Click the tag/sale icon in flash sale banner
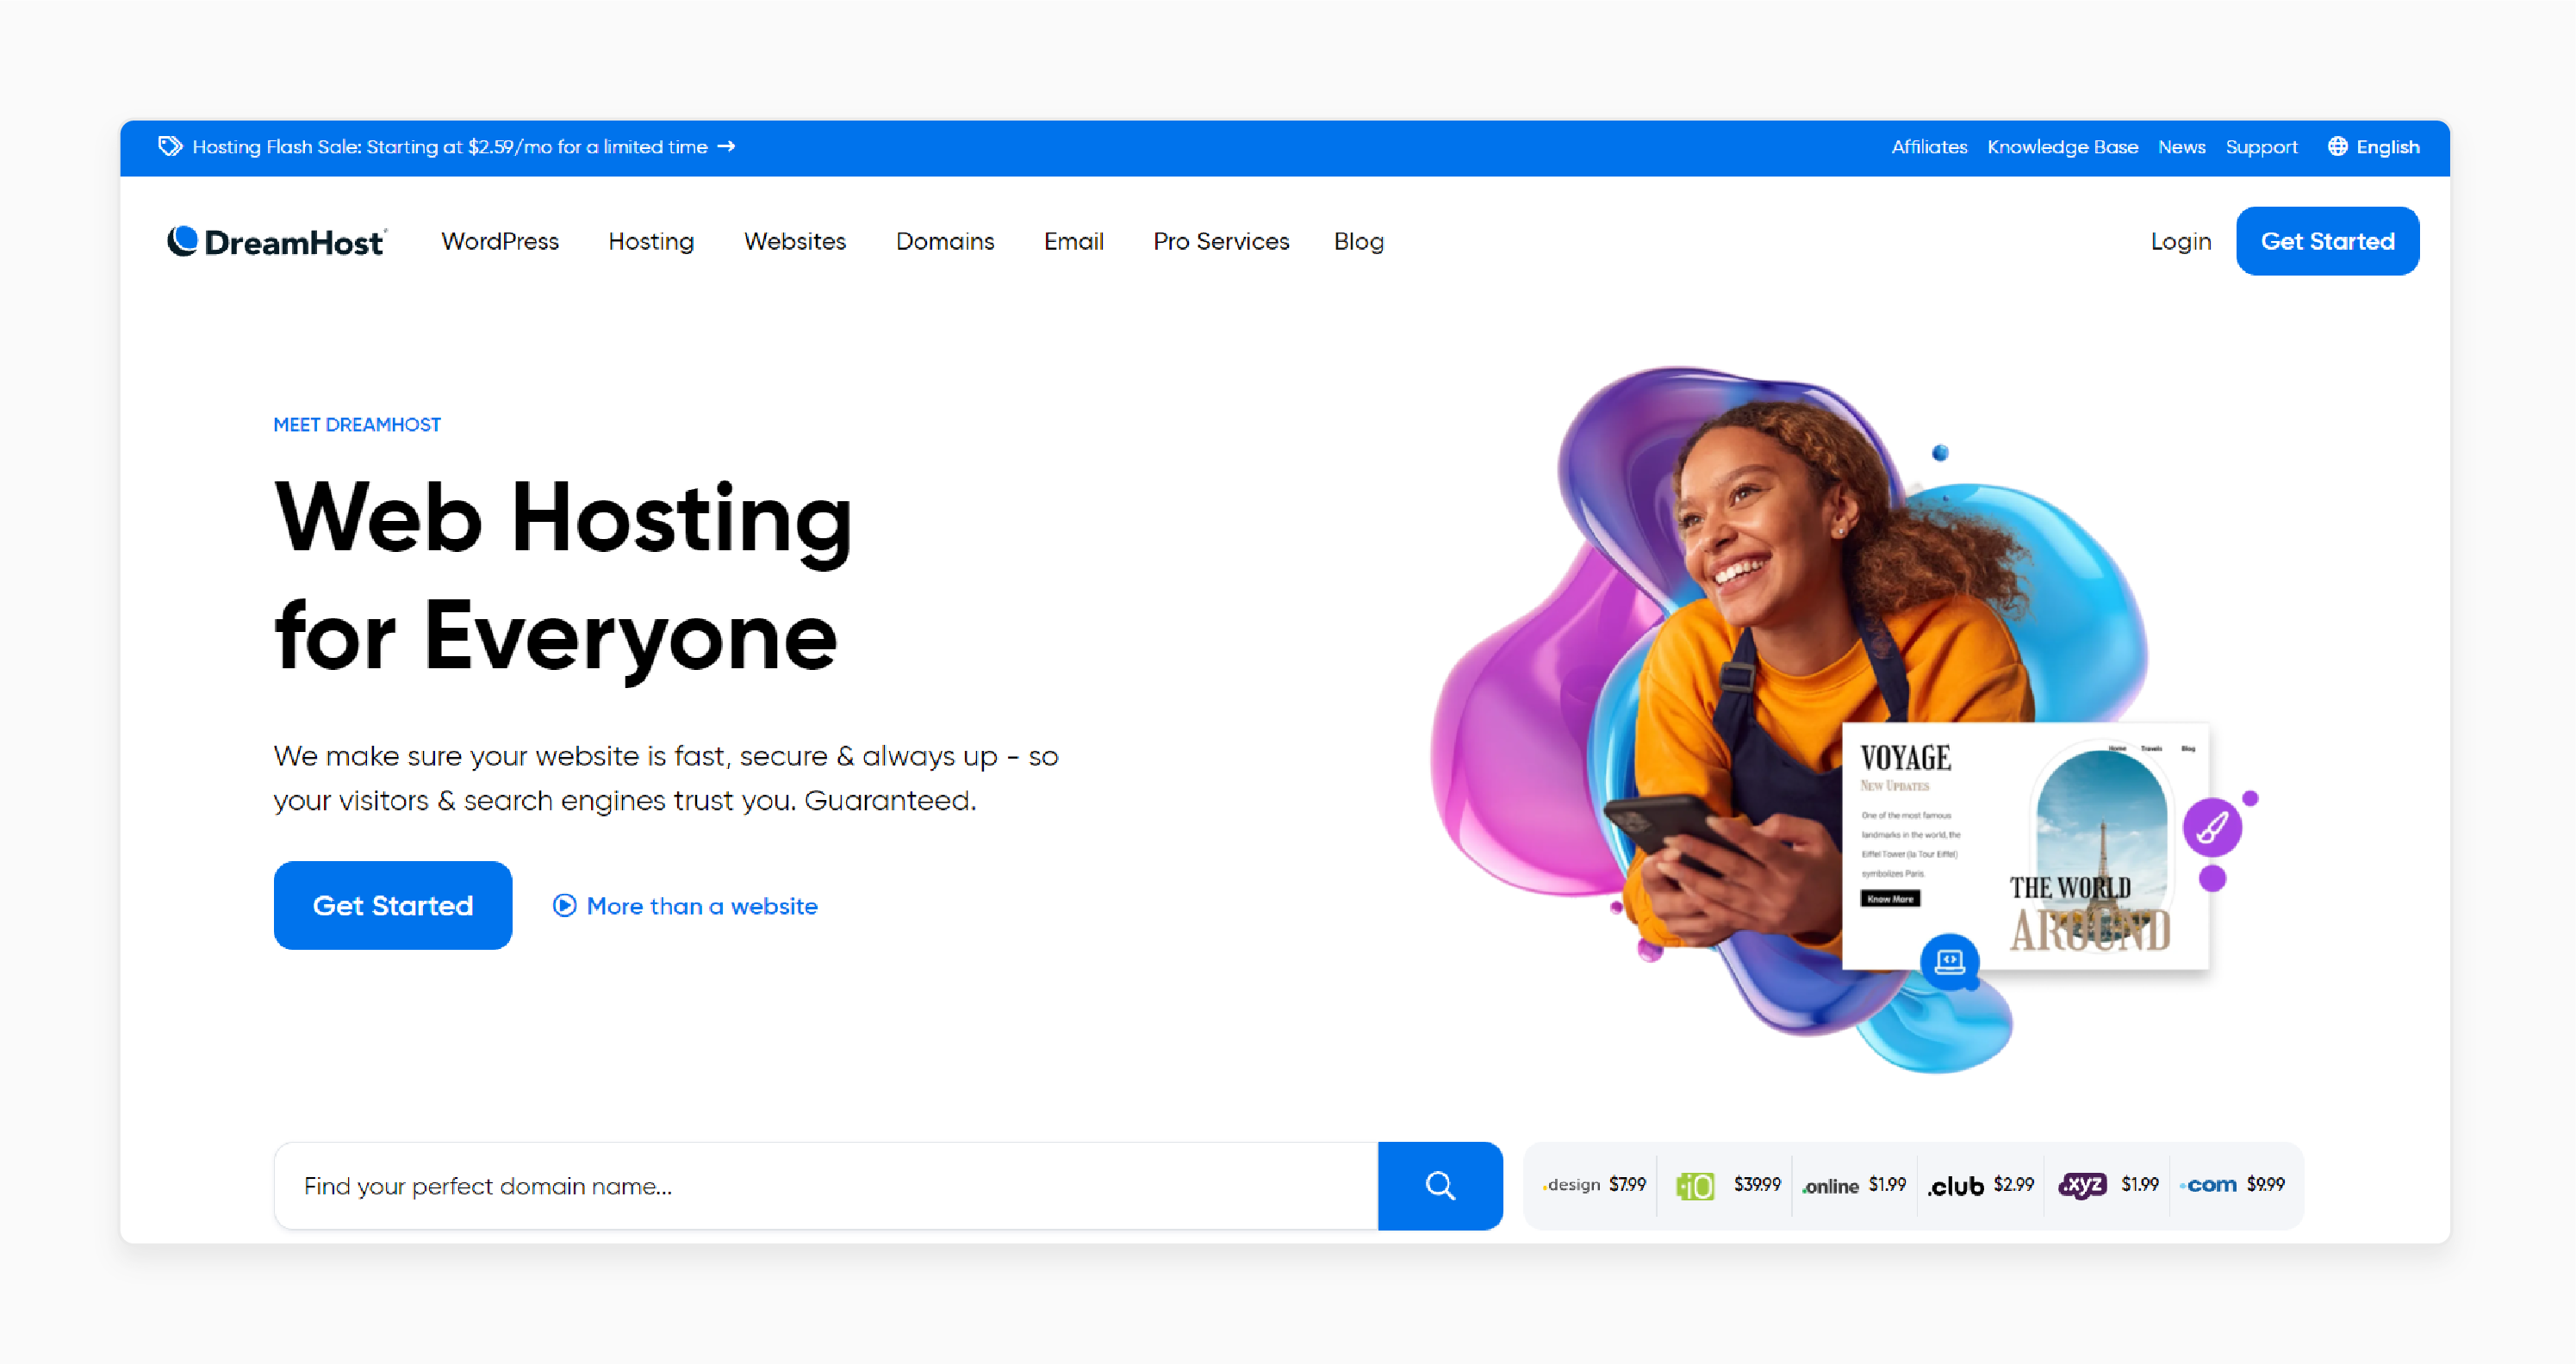2576x1364 pixels. (171, 146)
